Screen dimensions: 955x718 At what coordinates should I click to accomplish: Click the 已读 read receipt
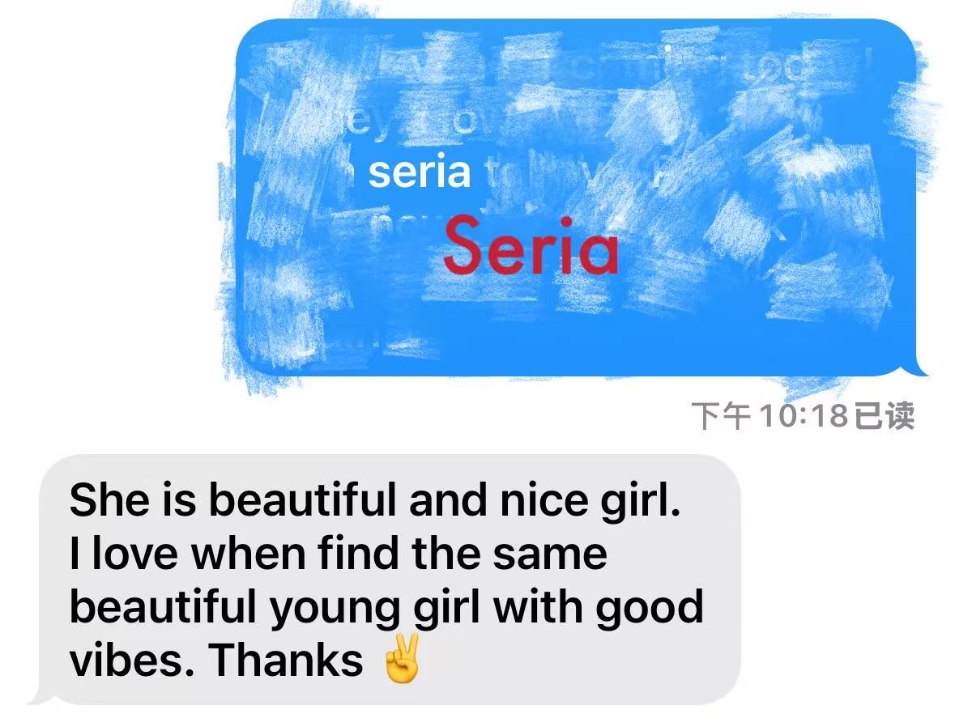coord(885,416)
